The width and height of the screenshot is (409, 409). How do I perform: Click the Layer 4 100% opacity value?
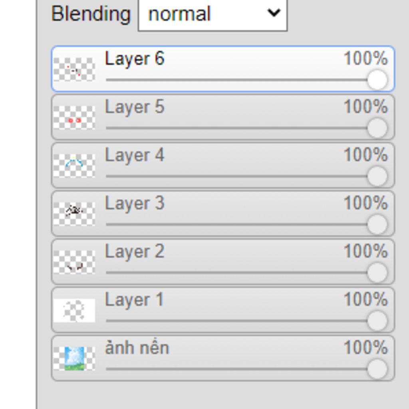click(x=365, y=155)
